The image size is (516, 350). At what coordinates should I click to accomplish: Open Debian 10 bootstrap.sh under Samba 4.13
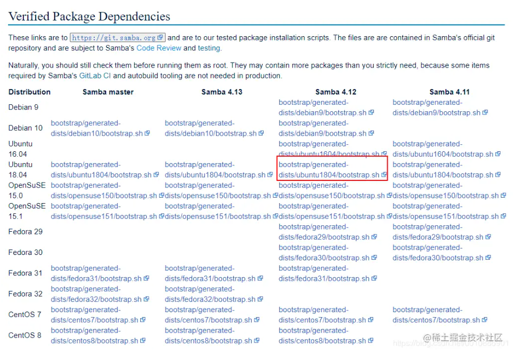pyautogui.click(x=214, y=128)
